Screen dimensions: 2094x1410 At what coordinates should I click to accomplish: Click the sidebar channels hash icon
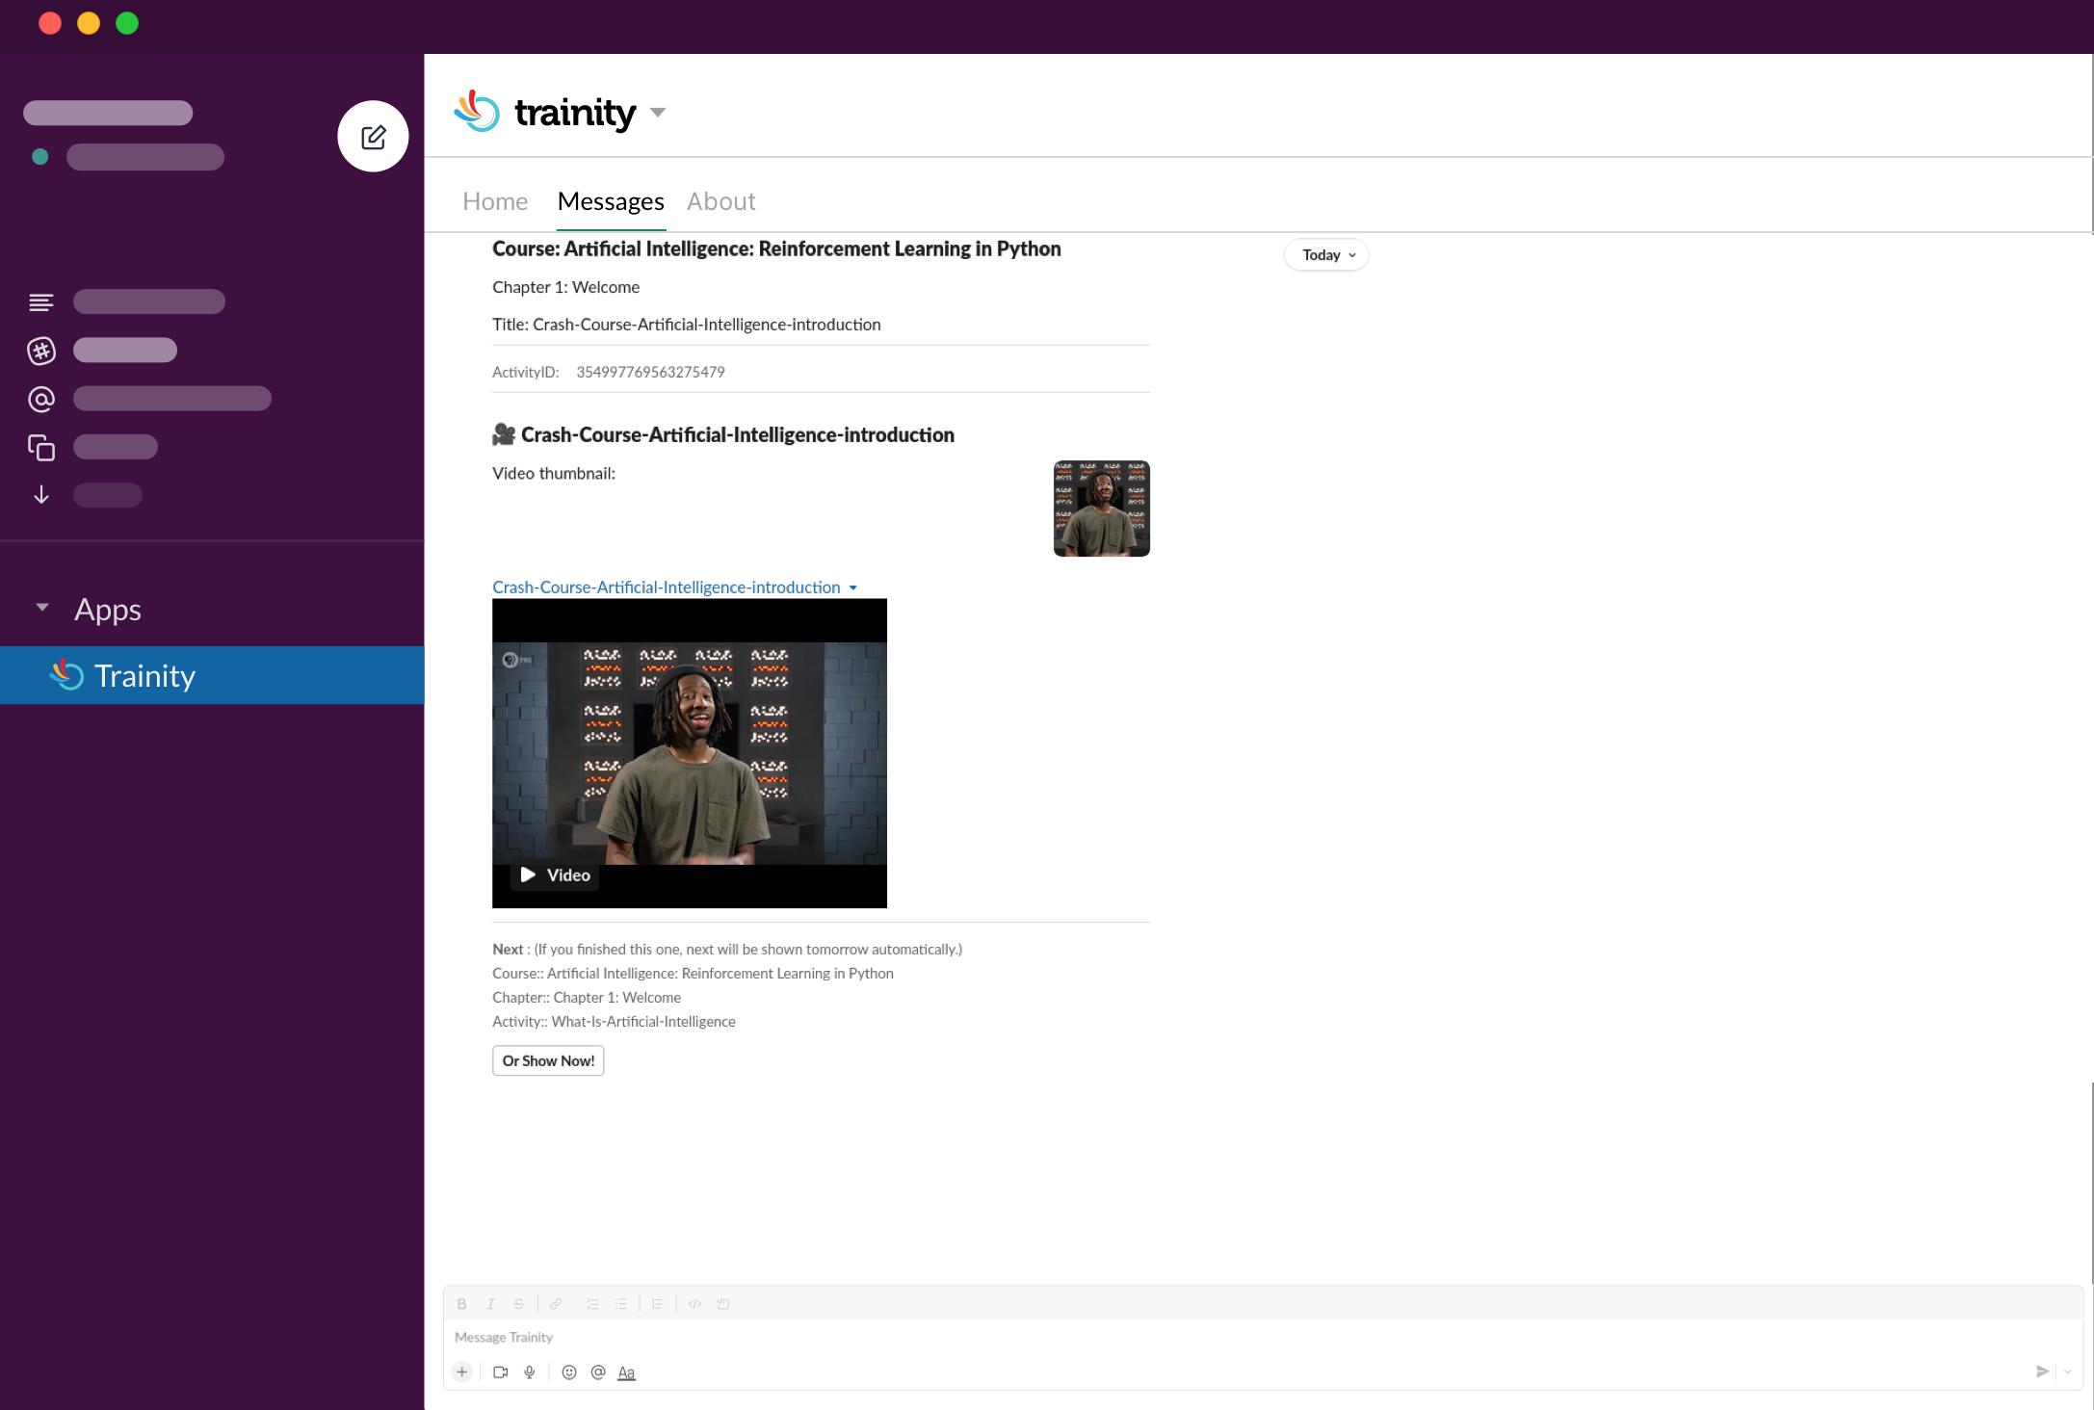point(41,351)
